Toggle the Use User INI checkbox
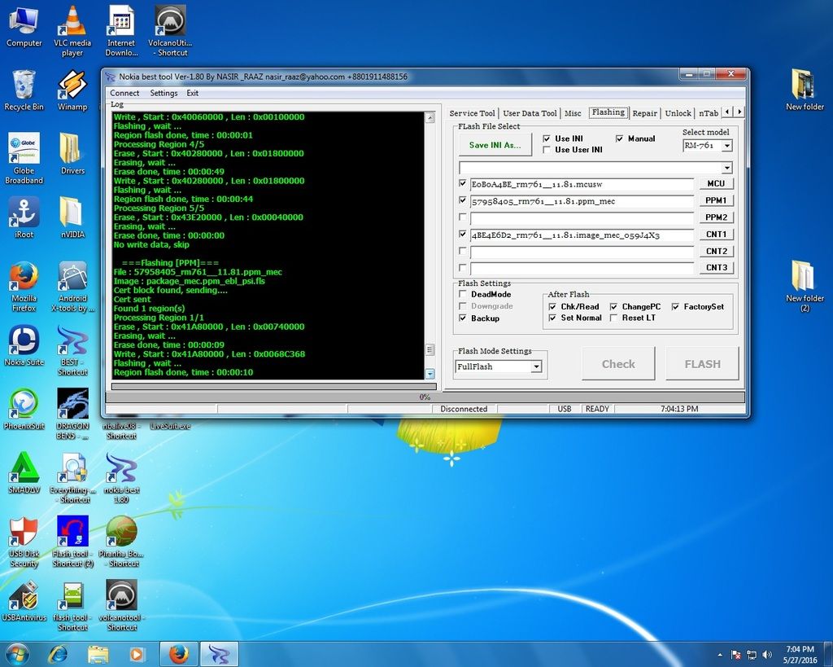This screenshot has width=833, height=667. pyautogui.click(x=547, y=150)
